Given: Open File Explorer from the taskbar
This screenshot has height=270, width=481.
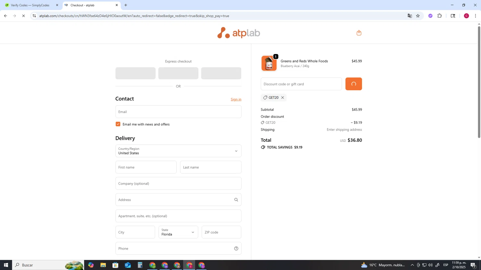Looking at the screenshot, I should pos(103,265).
